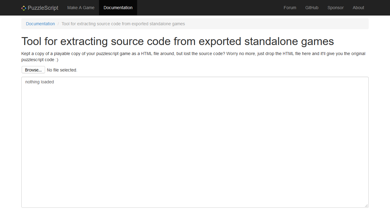This screenshot has width=390, height=219.
Task: Click the Browse... file button
Action: click(x=33, y=70)
